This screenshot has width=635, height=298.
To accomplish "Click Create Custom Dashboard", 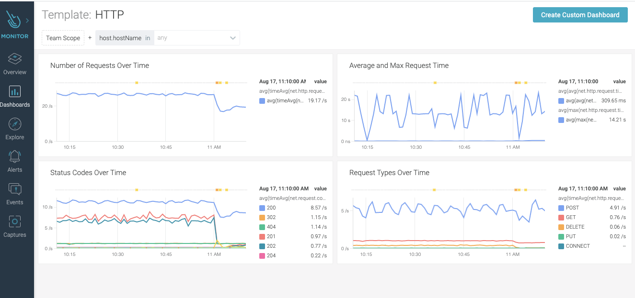I will (x=580, y=15).
